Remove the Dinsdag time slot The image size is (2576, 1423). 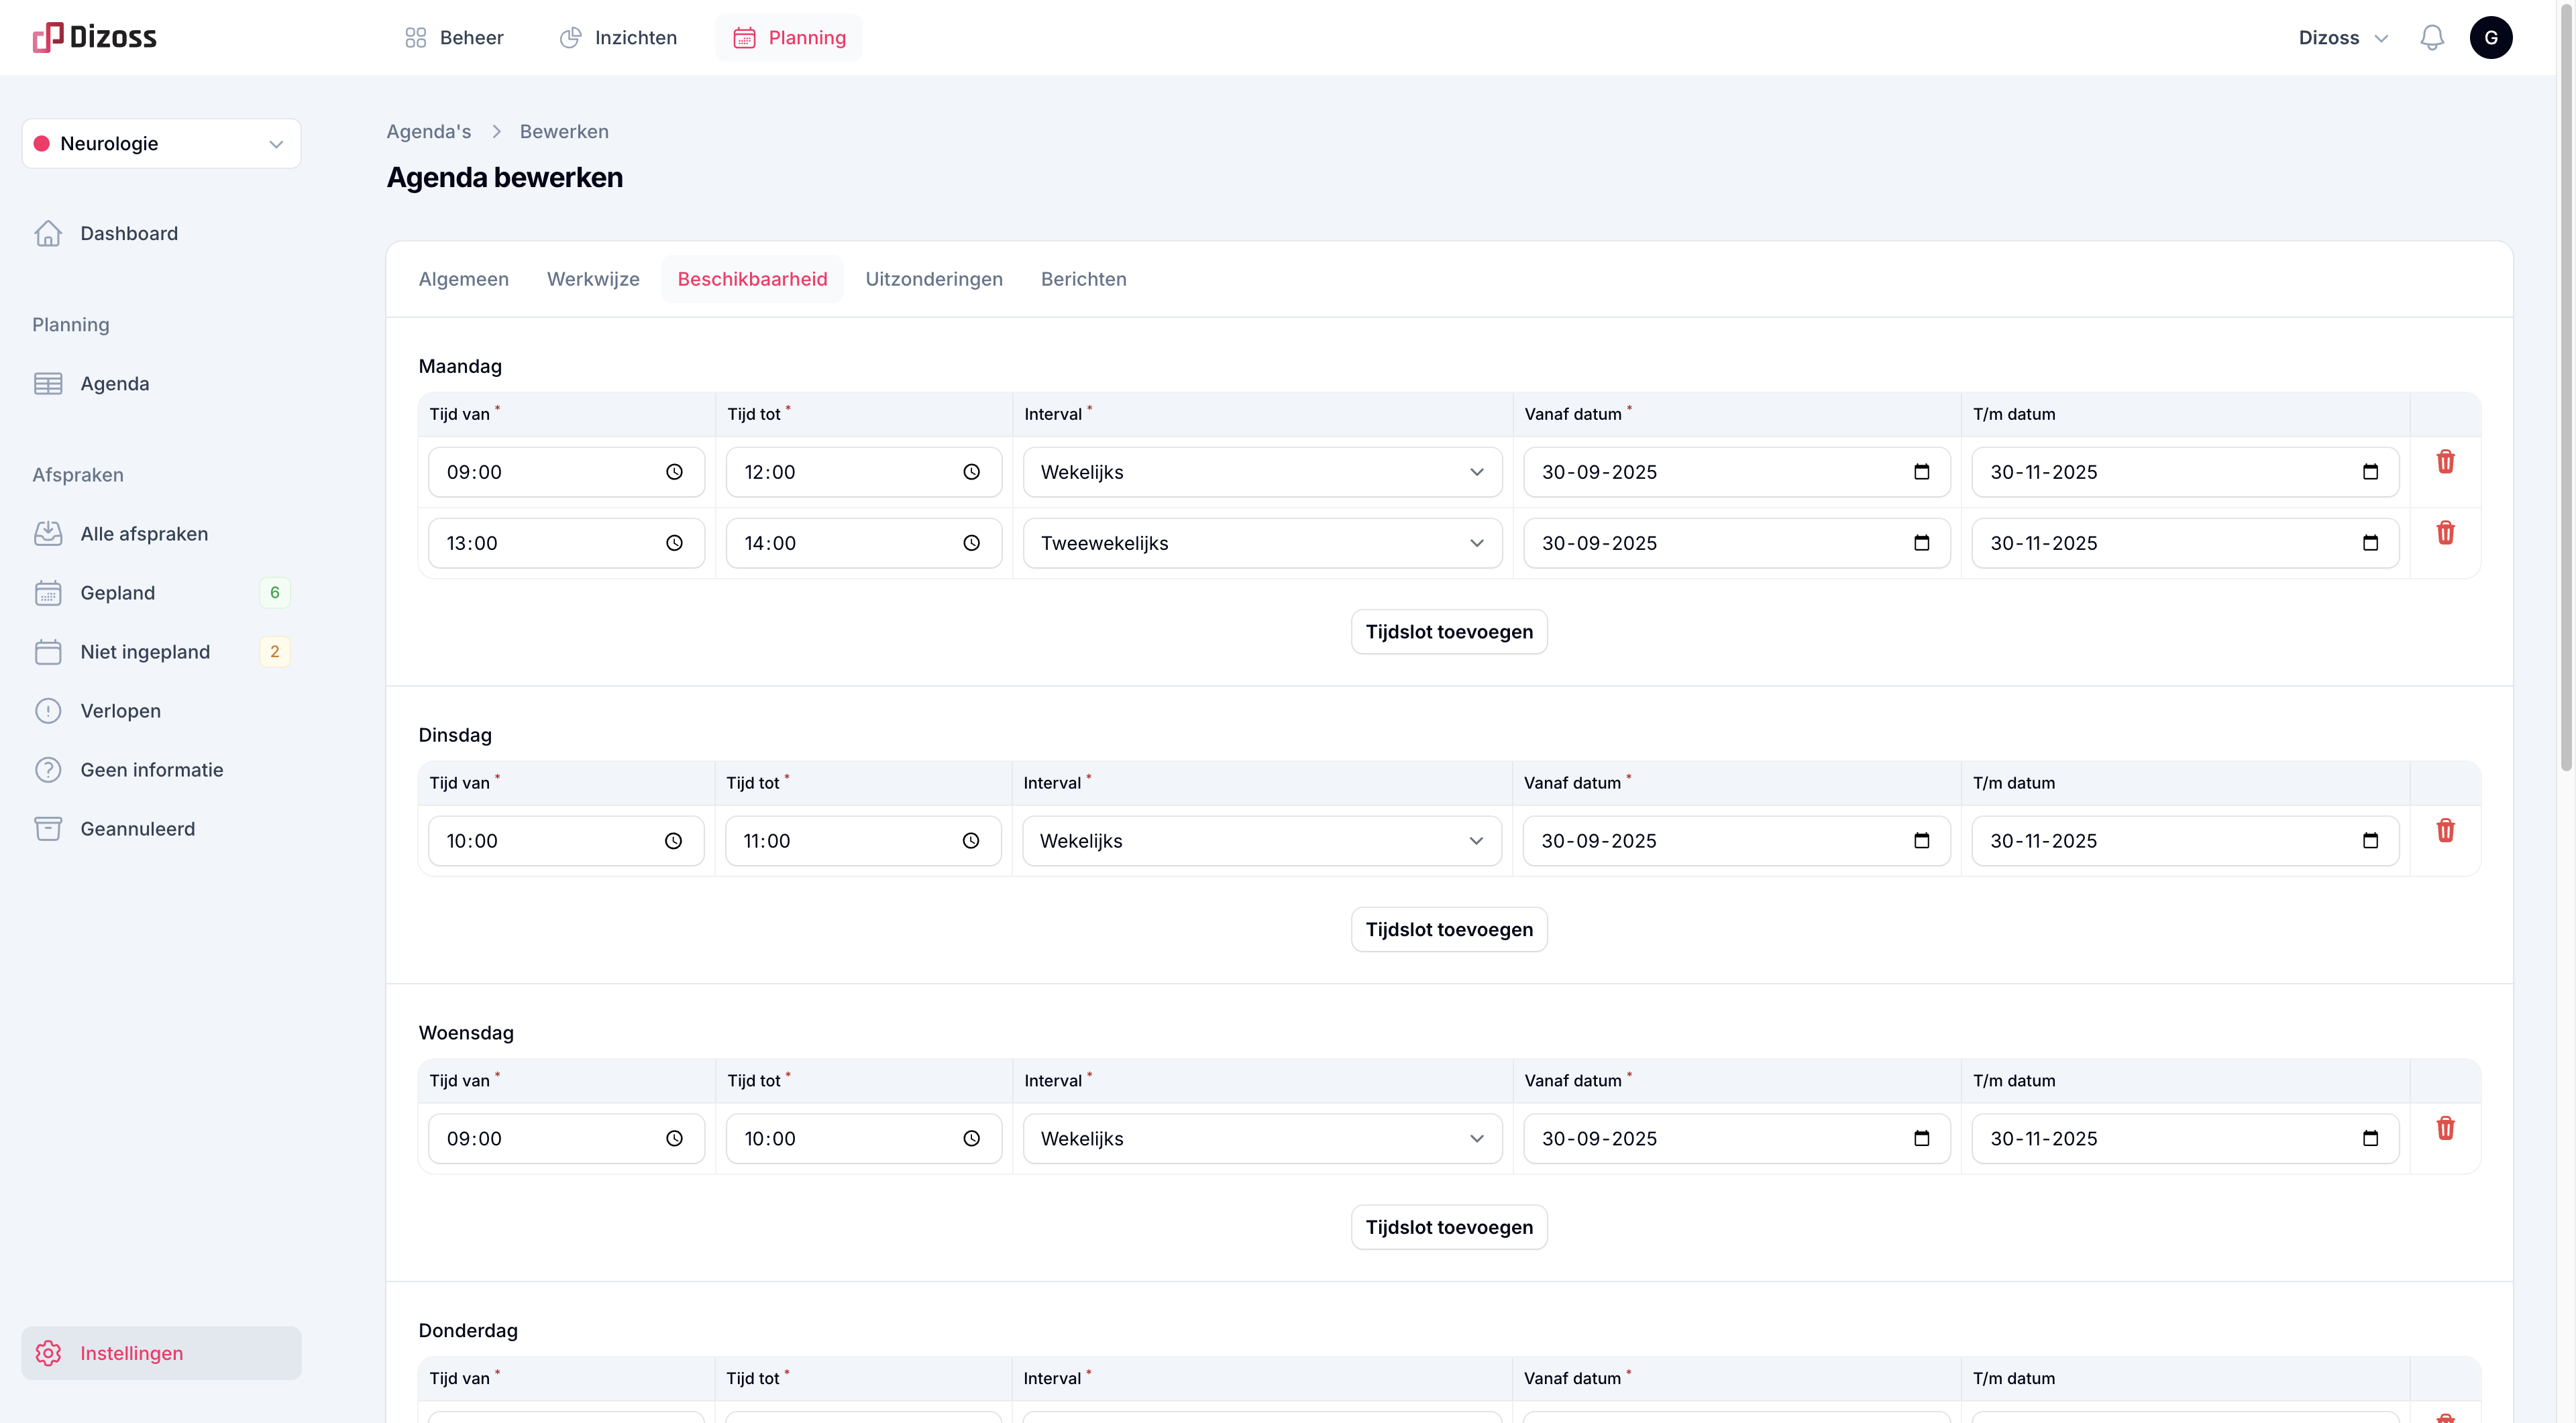tap(2445, 830)
